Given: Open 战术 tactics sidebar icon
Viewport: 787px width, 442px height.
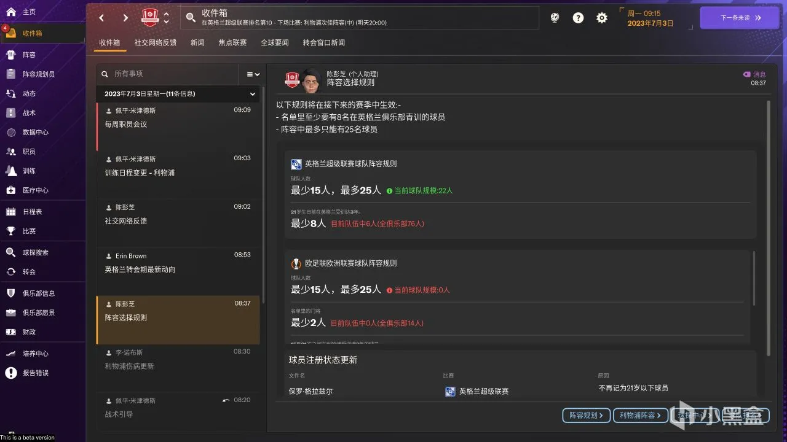Looking at the screenshot, I should pyautogui.click(x=11, y=113).
